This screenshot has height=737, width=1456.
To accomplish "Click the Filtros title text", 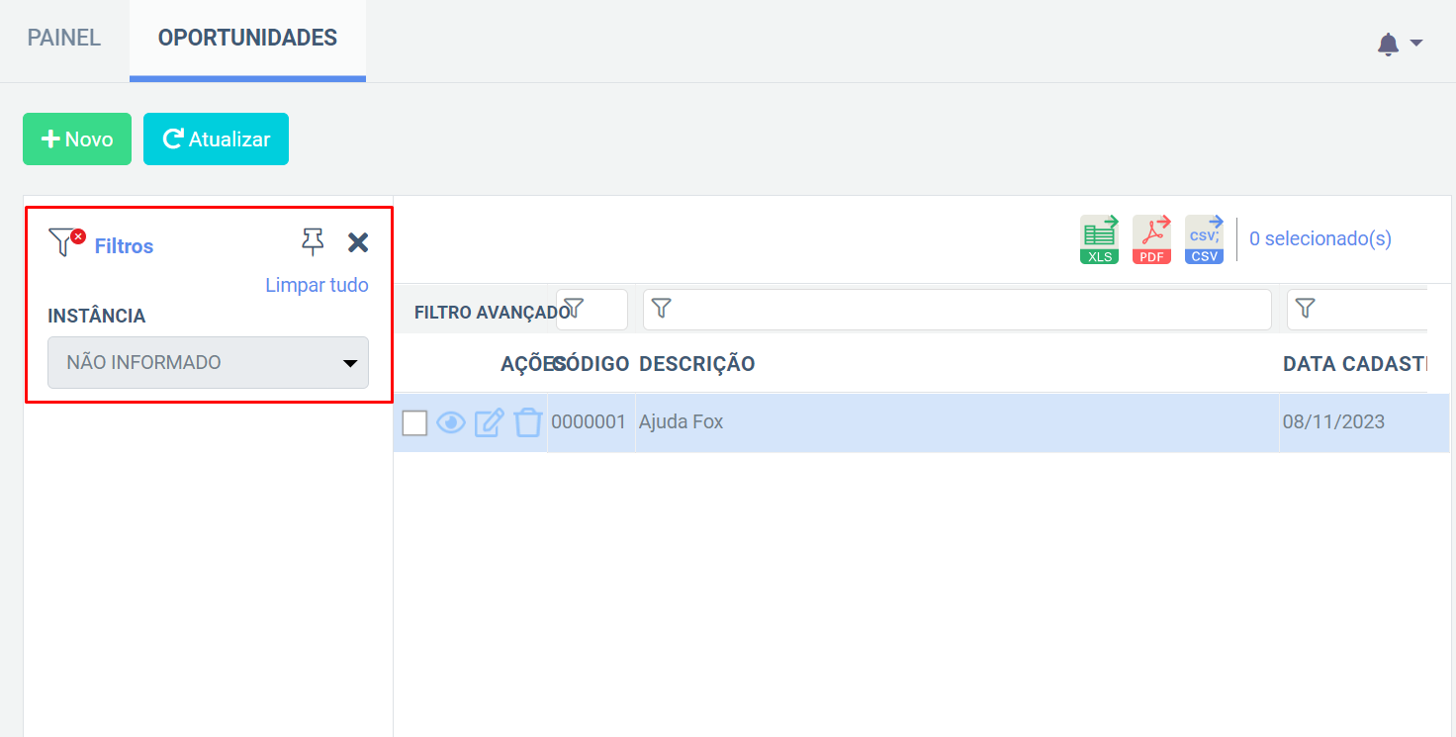I will pyautogui.click(x=124, y=246).
